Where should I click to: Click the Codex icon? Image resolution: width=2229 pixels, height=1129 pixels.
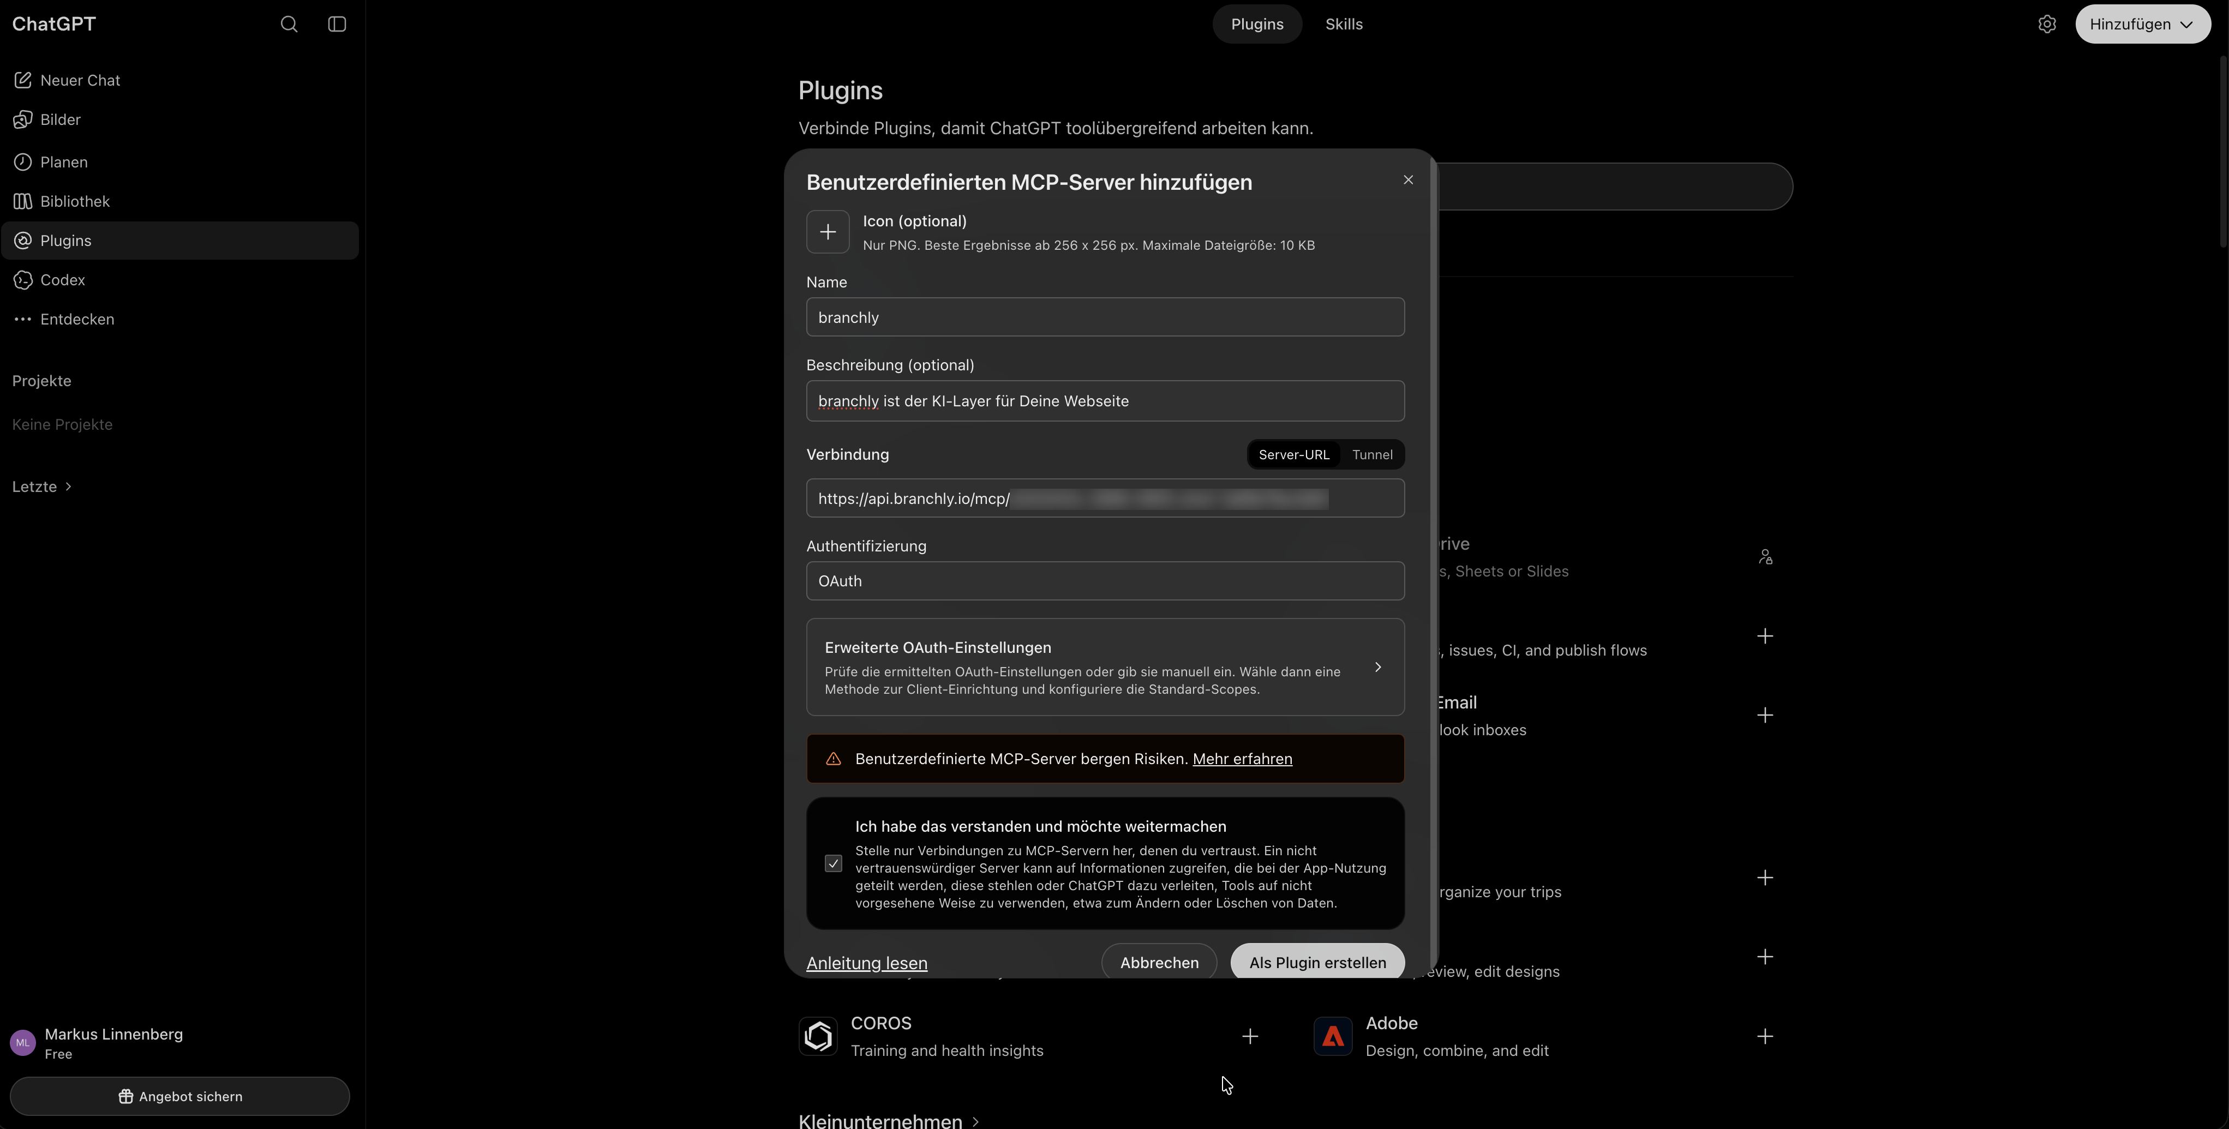(x=22, y=279)
